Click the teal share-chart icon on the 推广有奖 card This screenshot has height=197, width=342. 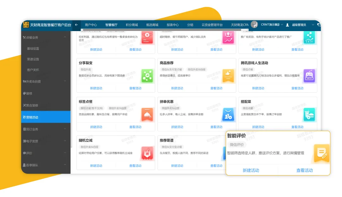[309, 37]
